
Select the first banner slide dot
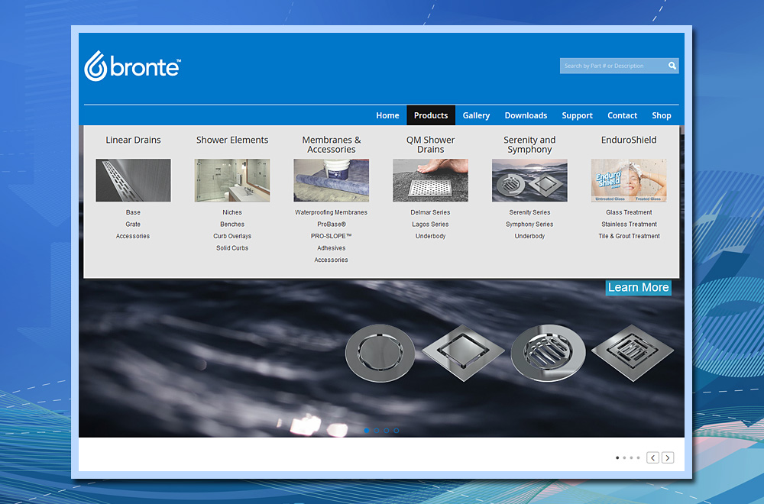coord(367,431)
